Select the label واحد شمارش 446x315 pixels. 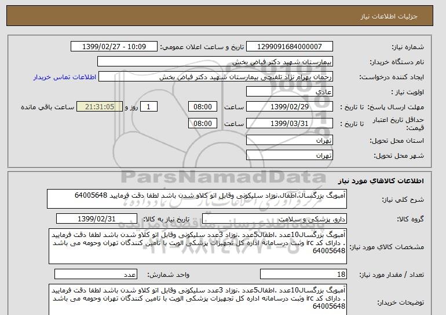(168, 275)
